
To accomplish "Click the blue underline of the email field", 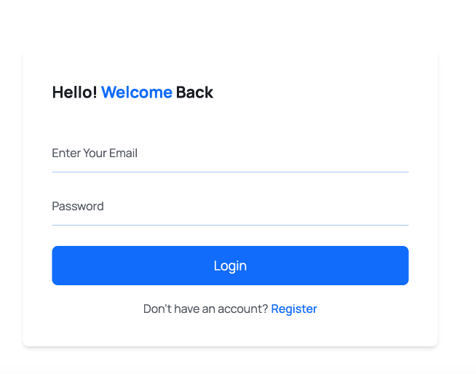I will (x=230, y=172).
